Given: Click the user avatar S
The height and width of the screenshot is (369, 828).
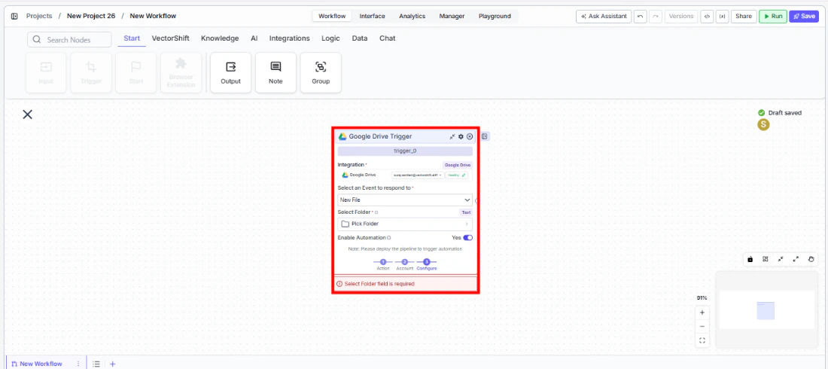Looking at the screenshot, I should coord(763,125).
